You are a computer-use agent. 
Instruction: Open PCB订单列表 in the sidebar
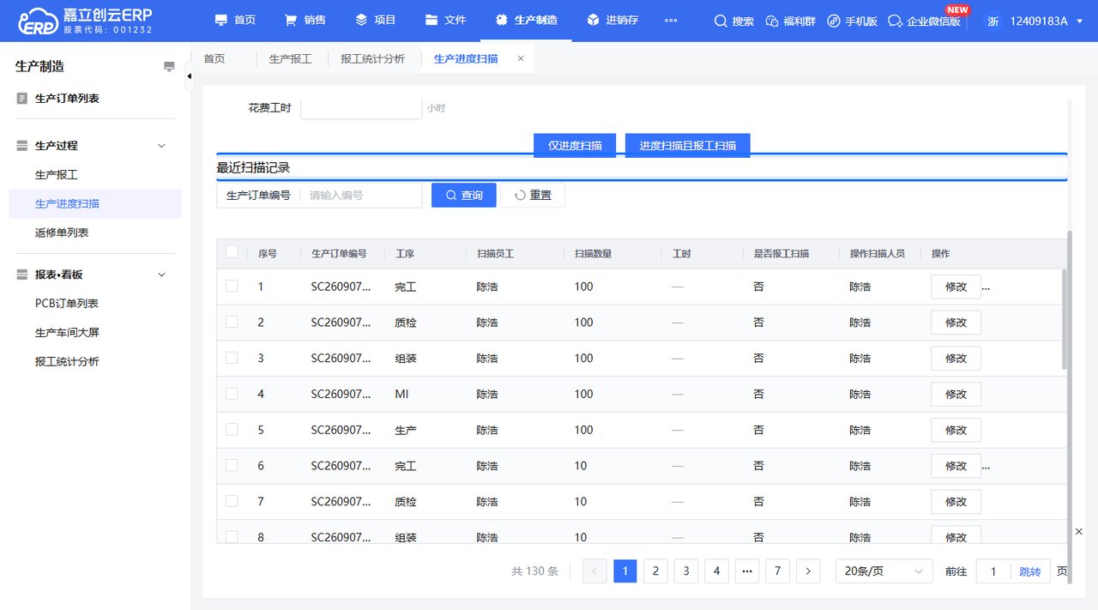(x=67, y=304)
